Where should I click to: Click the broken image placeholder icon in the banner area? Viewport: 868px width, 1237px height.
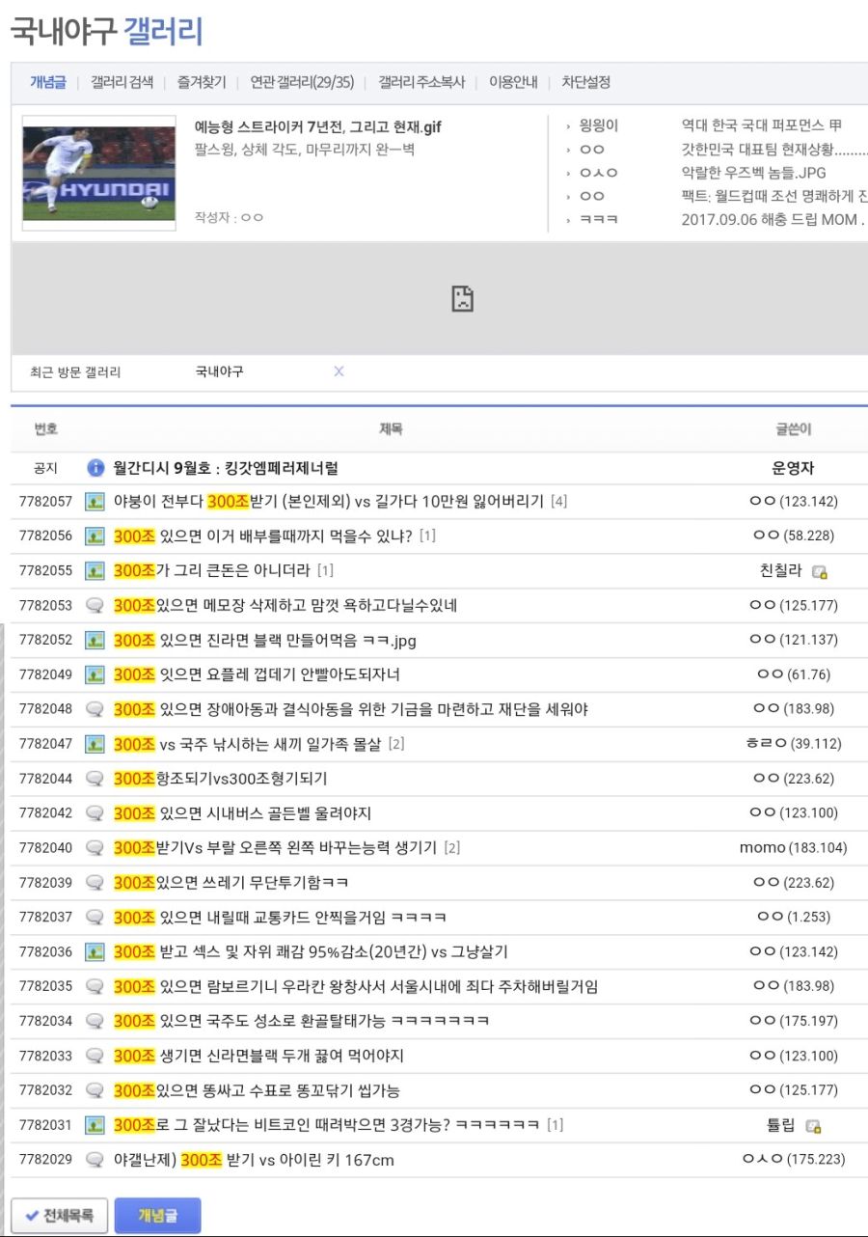462,300
